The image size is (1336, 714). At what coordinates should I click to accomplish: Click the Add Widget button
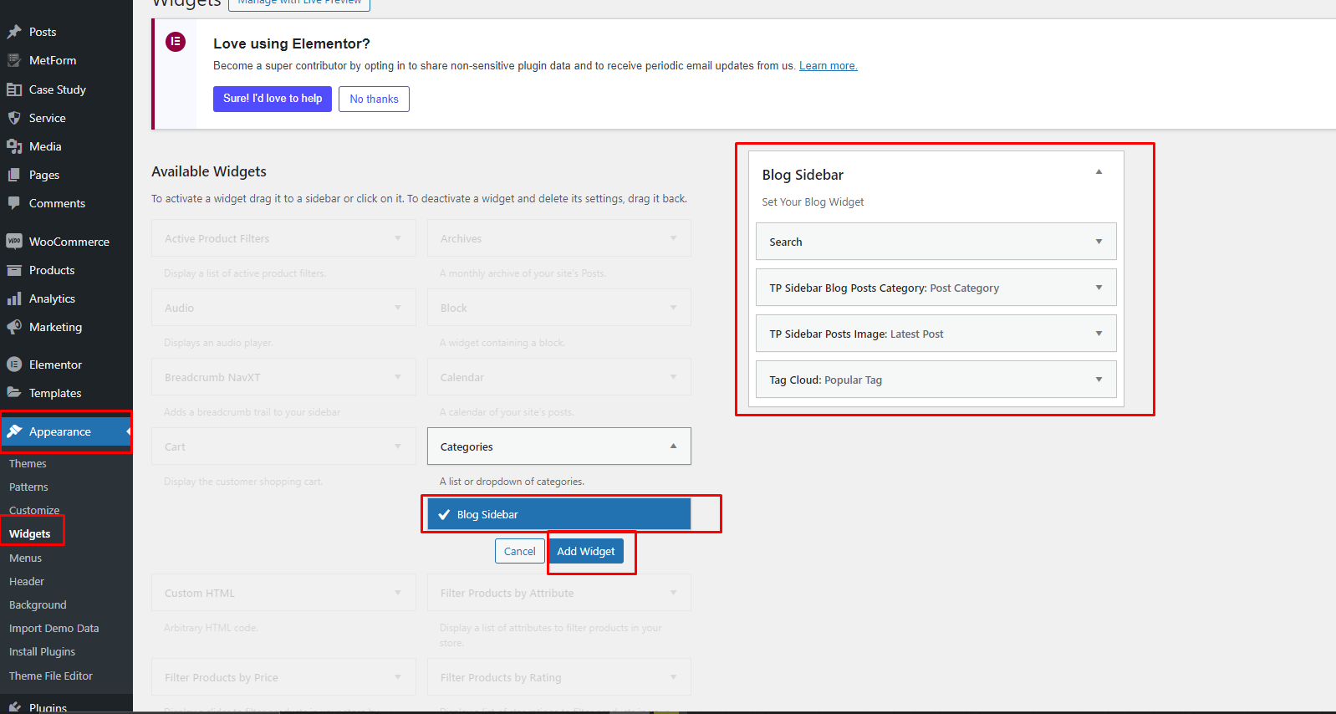[585, 551]
